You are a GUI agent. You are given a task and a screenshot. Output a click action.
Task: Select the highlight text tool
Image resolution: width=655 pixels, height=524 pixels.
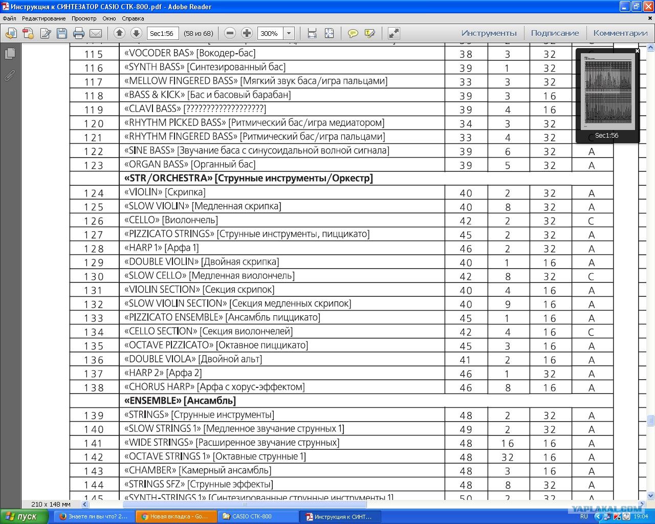coord(369,33)
